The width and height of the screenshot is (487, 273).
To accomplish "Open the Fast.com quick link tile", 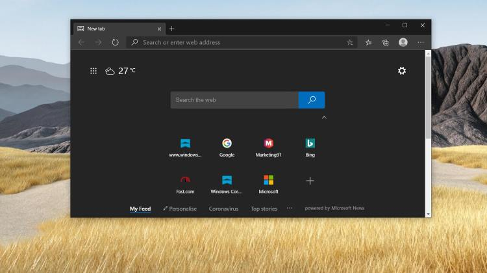I will (x=185, y=185).
